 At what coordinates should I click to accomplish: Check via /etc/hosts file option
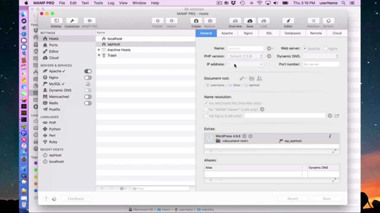click(x=206, y=103)
